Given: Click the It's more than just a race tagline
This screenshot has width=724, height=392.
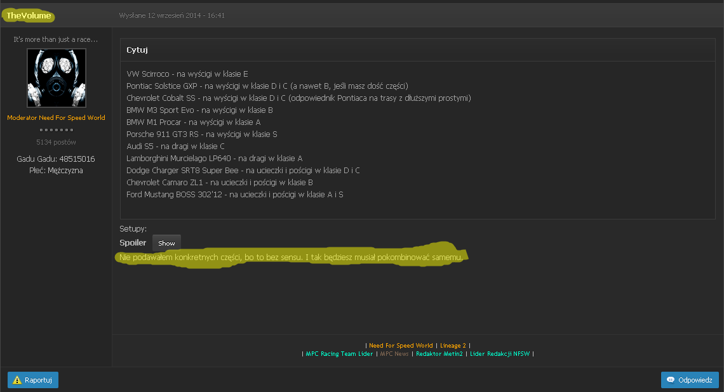Looking at the screenshot, I should click(x=56, y=39).
